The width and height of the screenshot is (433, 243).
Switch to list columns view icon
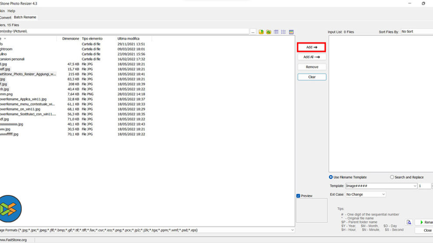276,32
